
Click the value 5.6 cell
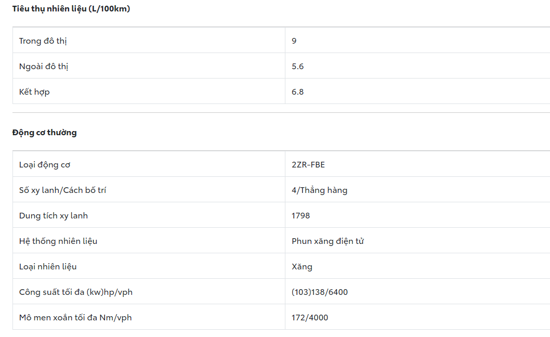298,66
